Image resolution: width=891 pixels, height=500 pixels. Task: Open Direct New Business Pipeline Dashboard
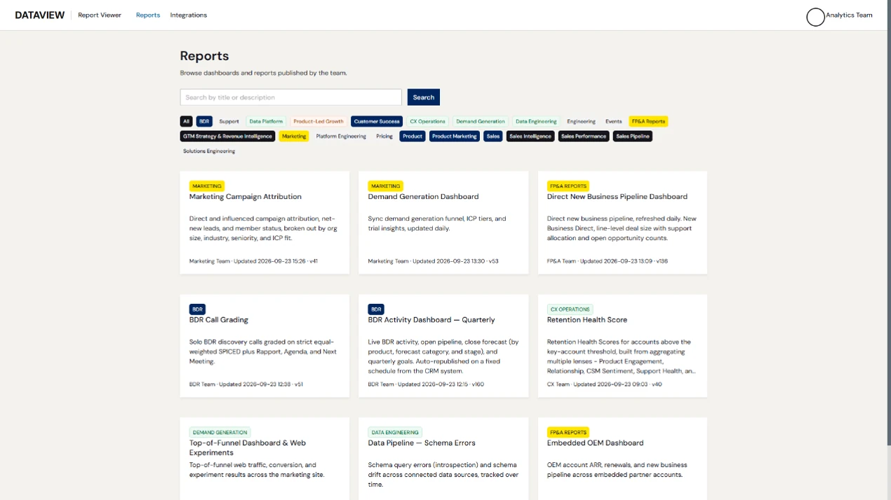tap(617, 197)
